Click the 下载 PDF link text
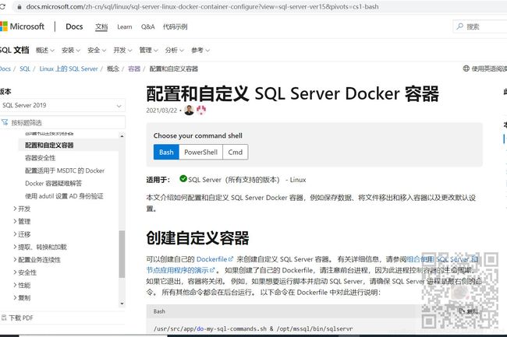Screen dimensions: 507x337 pos(21,318)
